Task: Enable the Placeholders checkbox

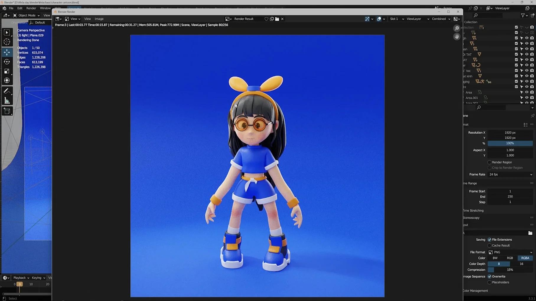Action: [489, 282]
